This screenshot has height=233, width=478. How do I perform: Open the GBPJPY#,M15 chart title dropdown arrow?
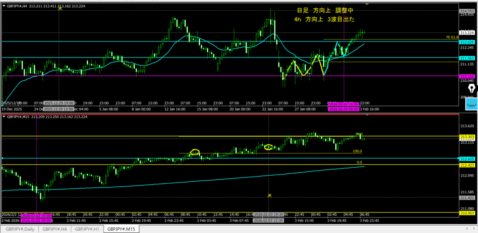(x=4, y=116)
